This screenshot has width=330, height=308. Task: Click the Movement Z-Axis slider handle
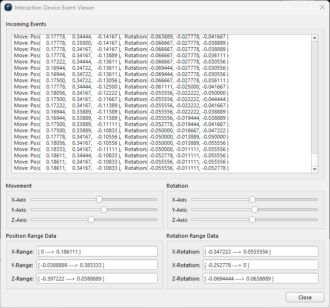(x=91, y=219)
